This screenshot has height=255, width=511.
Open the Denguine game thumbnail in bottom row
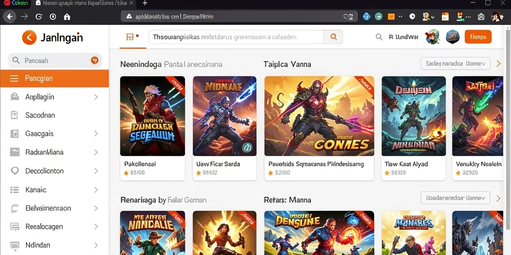tap(319, 233)
